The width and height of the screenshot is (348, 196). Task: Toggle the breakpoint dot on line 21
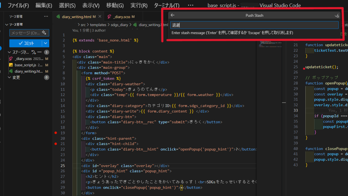point(56,144)
